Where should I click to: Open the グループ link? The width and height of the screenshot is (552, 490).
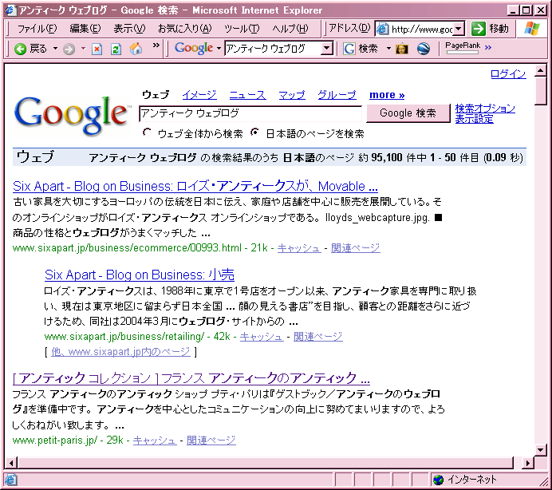pyautogui.click(x=337, y=95)
